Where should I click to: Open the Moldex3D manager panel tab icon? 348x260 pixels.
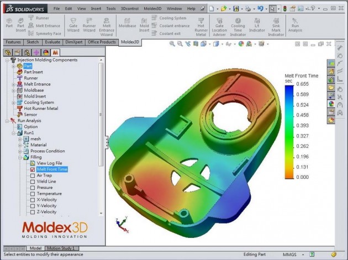pyautogui.click(x=55, y=52)
